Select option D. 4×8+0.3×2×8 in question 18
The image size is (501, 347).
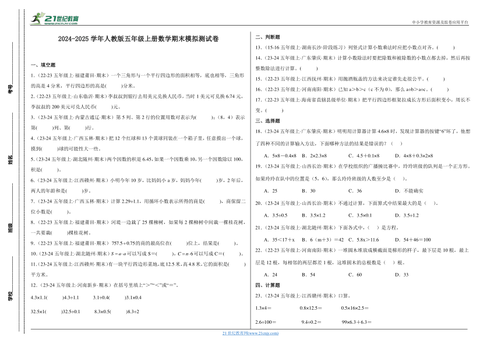414,156
